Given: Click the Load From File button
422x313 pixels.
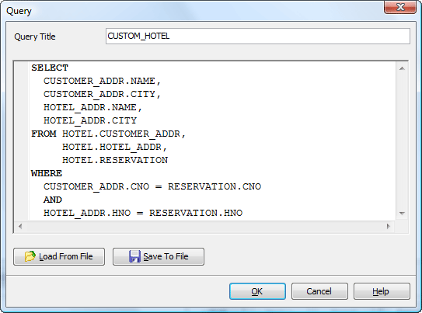Looking at the screenshot, I should coord(59,256).
